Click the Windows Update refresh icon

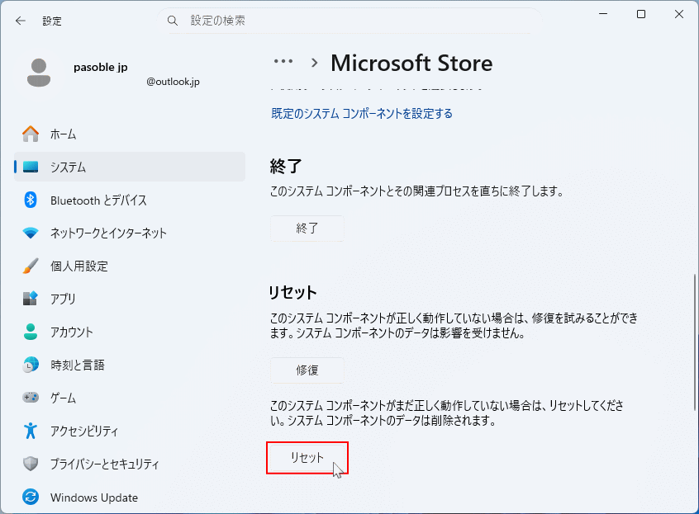(31, 497)
